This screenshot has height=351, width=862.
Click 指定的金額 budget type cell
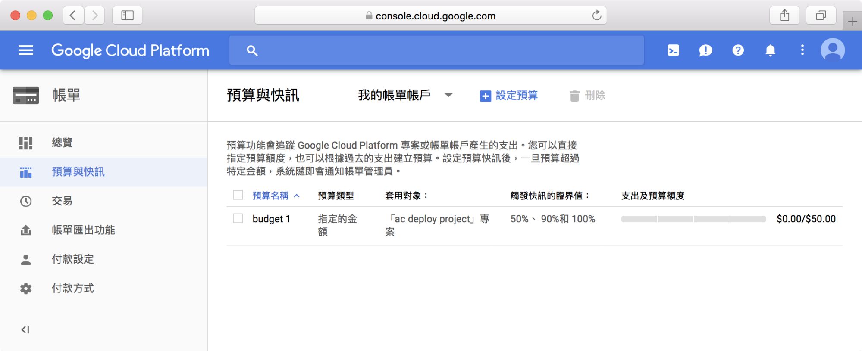click(x=338, y=225)
